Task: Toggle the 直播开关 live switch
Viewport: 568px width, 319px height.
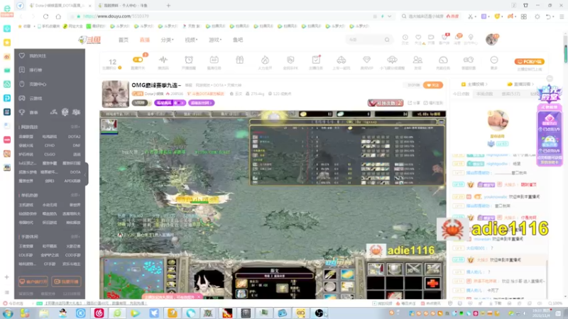Action: 138,60
